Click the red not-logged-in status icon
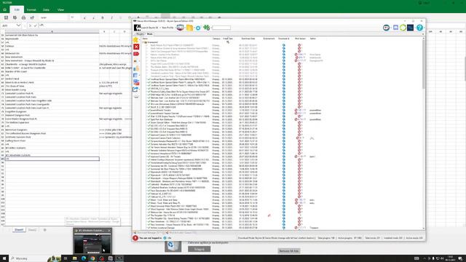The height and width of the screenshot is (262, 466). pyautogui.click(x=135, y=238)
